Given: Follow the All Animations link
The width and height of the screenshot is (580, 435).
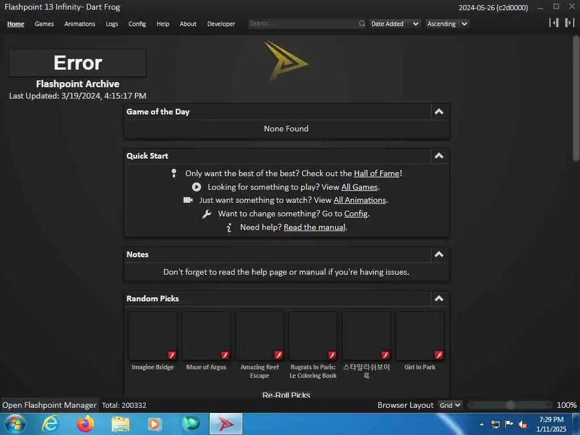Looking at the screenshot, I should pyautogui.click(x=360, y=200).
